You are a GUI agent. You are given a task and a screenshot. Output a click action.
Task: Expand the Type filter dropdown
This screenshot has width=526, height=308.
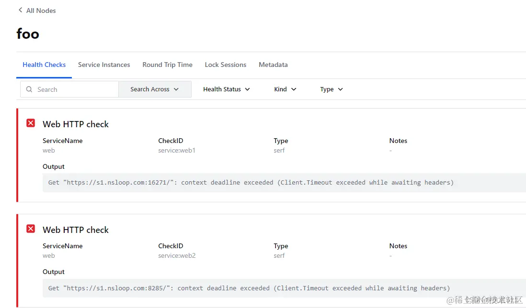(331, 89)
